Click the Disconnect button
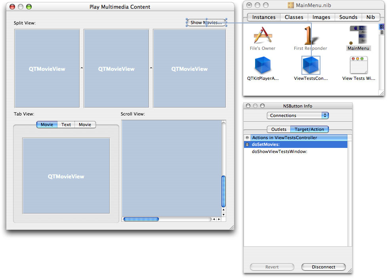This screenshot has width=387, height=278. coord(323,267)
